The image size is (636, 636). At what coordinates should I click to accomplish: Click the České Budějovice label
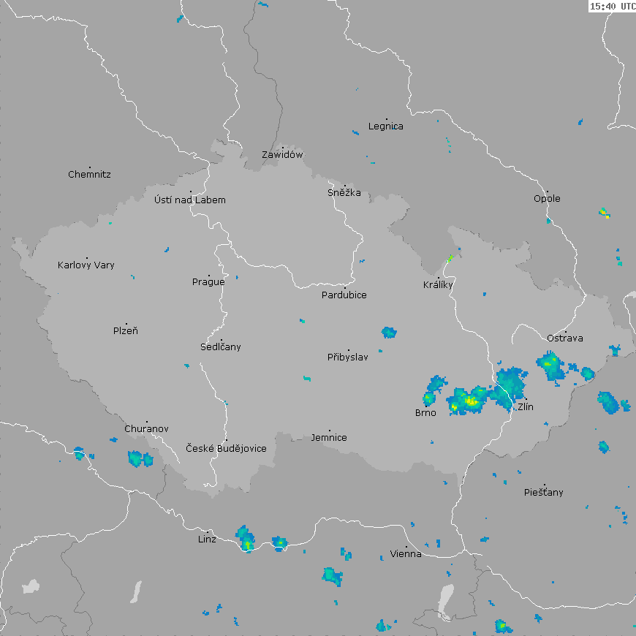point(226,449)
